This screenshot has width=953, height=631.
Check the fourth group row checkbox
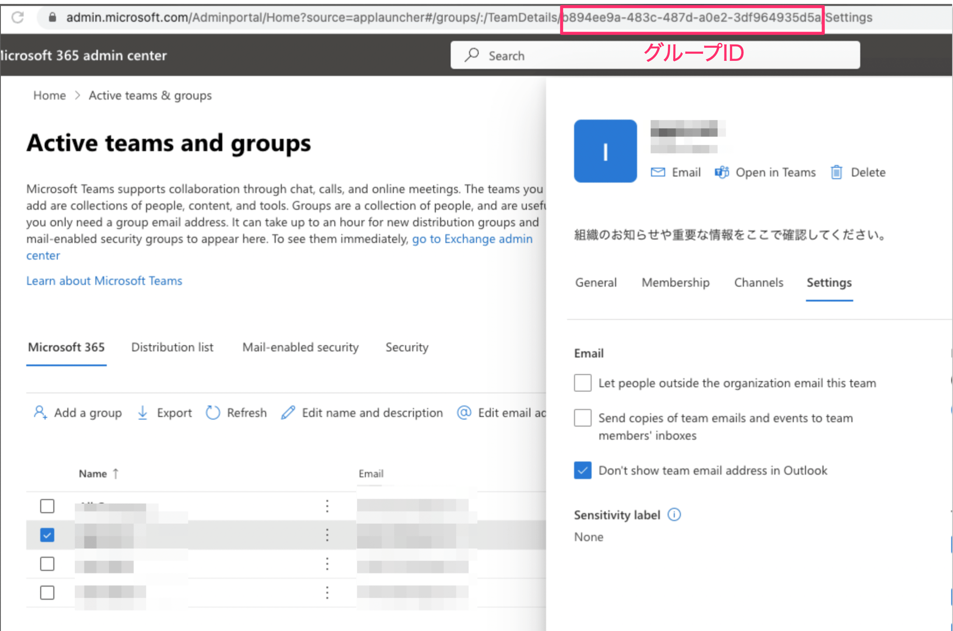tap(47, 592)
